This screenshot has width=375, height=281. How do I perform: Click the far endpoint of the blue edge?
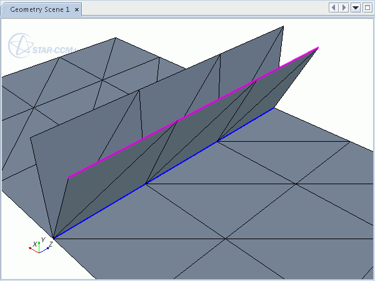click(x=272, y=108)
